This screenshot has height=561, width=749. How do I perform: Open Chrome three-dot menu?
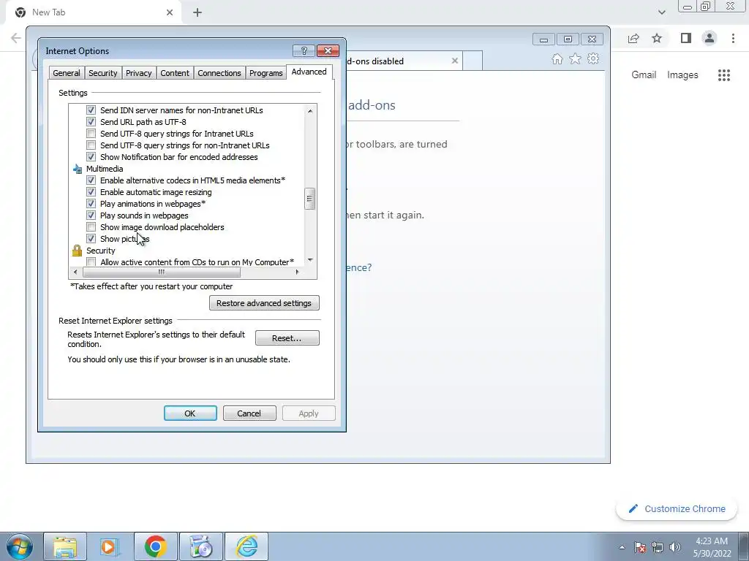click(733, 38)
